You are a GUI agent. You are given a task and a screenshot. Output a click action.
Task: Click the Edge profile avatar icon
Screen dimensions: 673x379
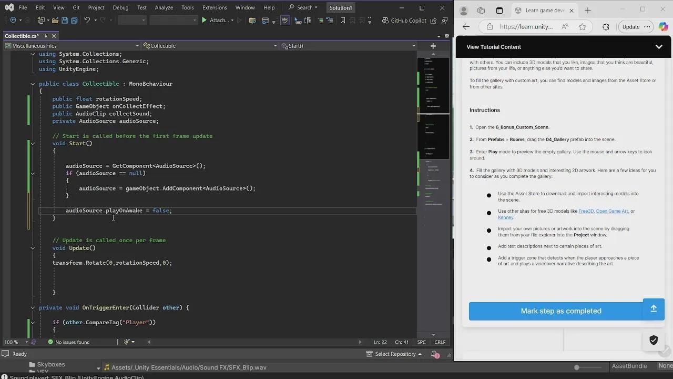click(464, 10)
